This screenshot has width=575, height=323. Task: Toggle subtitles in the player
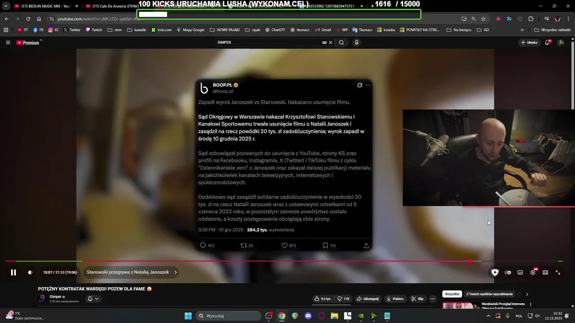[520, 272]
